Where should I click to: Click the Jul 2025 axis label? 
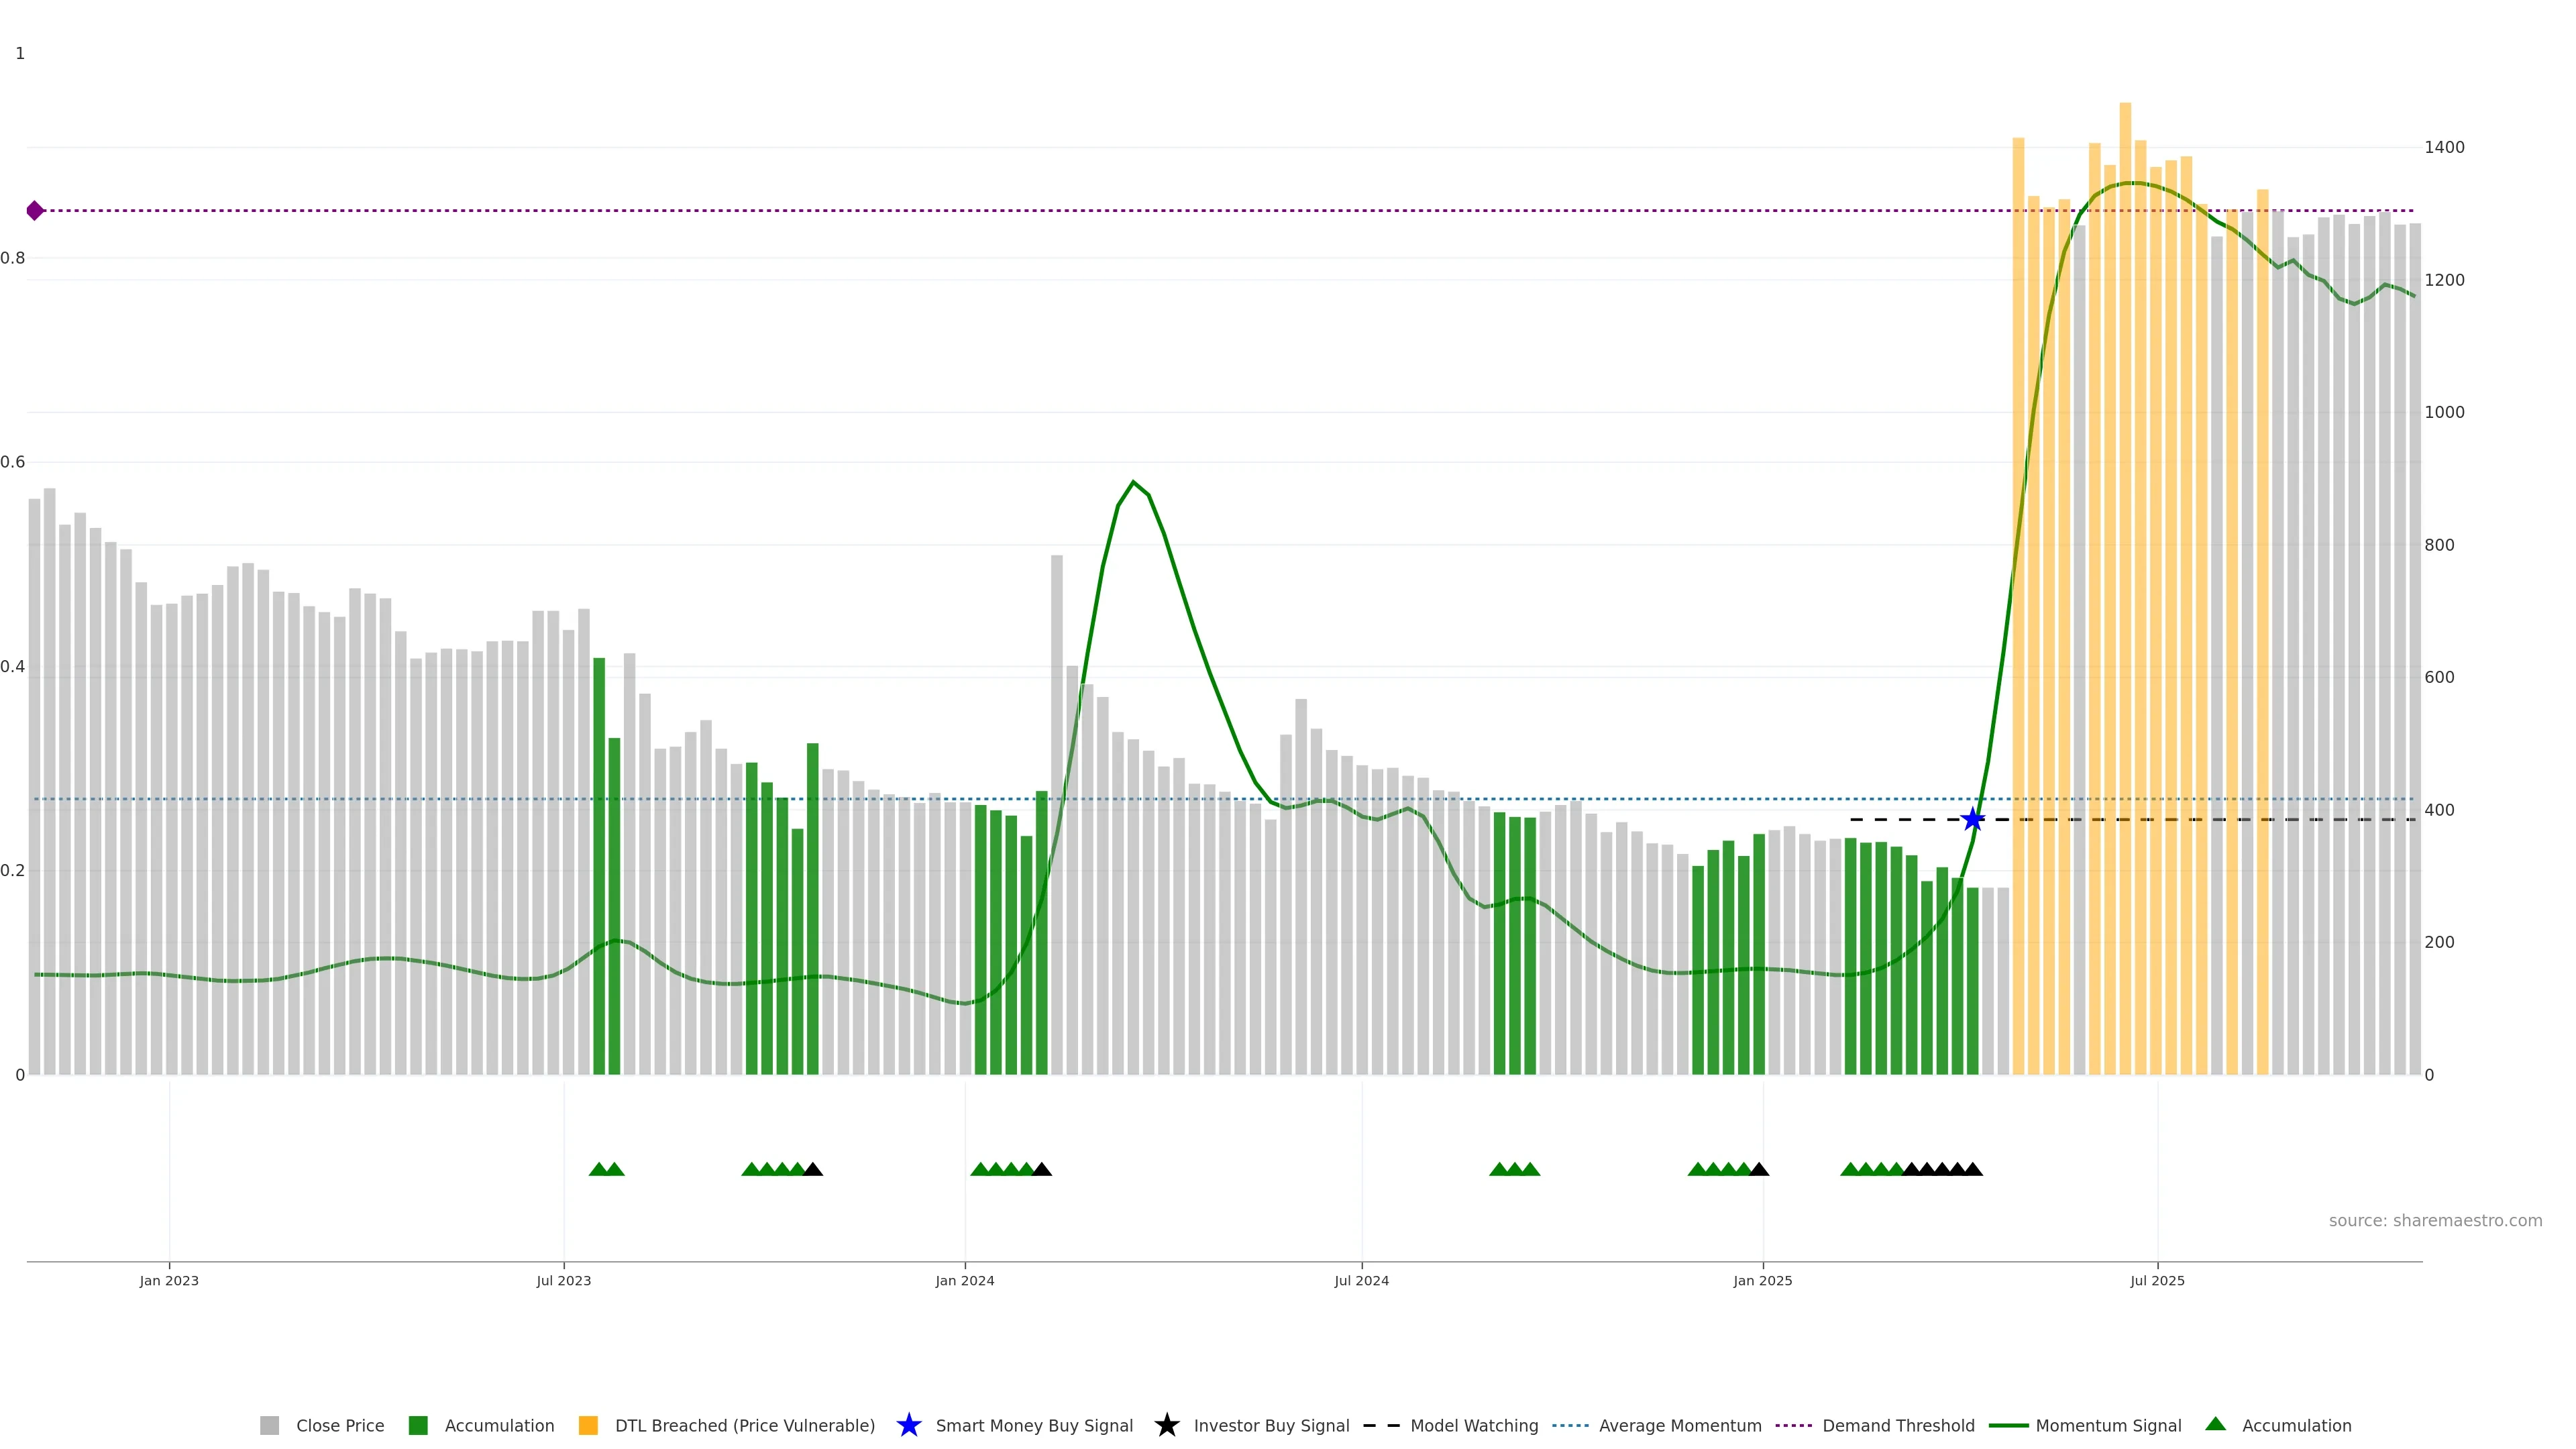pyautogui.click(x=2157, y=1280)
